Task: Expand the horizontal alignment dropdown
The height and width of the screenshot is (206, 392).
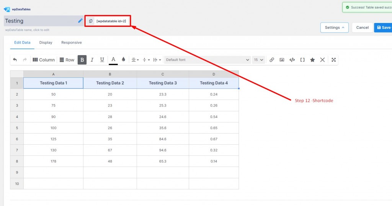Action: [135, 60]
